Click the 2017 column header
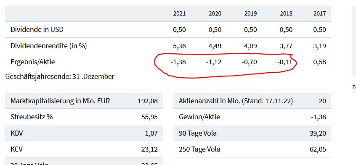 320,13
